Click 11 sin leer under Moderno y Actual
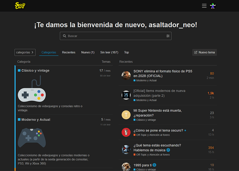239x171 pixels. click(x=105, y=125)
